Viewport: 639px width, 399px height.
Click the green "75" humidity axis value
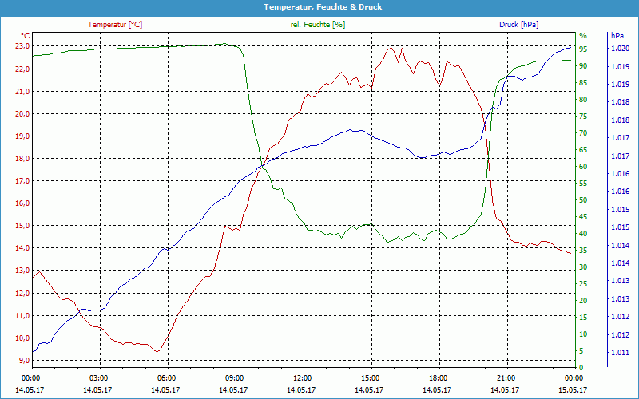pyautogui.click(x=583, y=117)
